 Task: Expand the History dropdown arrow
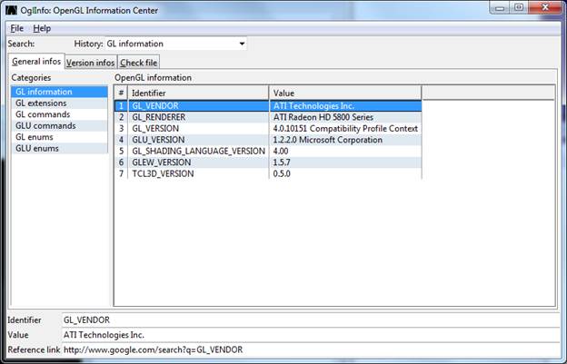pos(242,44)
